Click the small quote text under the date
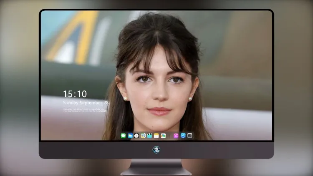The height and width of the screenshot is (176, 313). point(85,110)
